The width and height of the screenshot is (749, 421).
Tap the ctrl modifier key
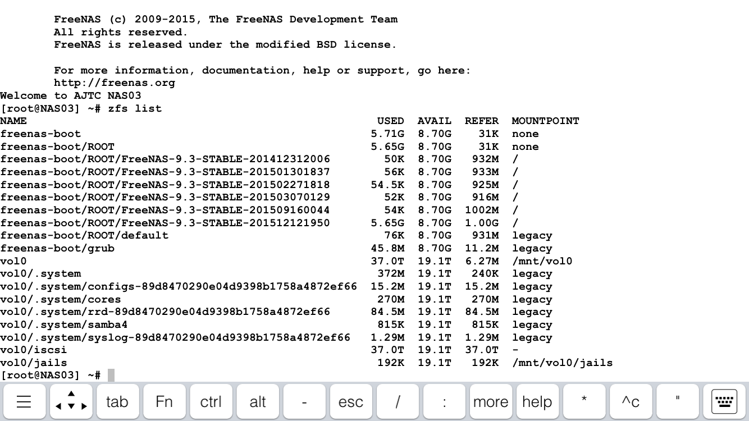coord(211,402)
